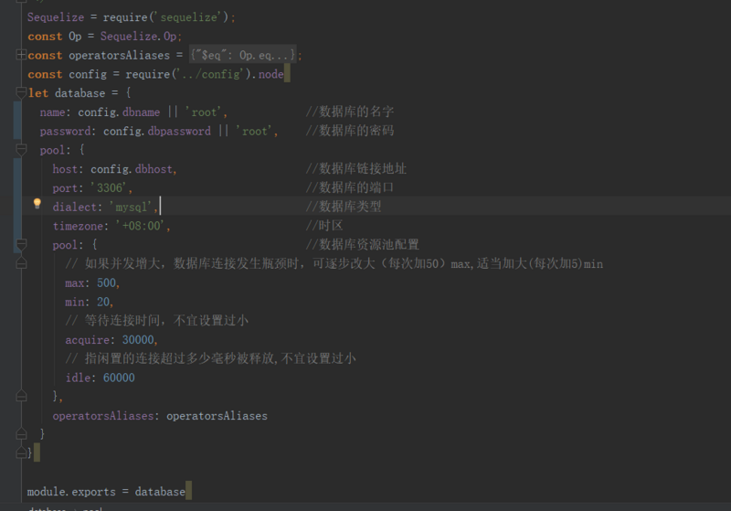
Task: Click config.dbhost value on host line
Action: (132, 169)
